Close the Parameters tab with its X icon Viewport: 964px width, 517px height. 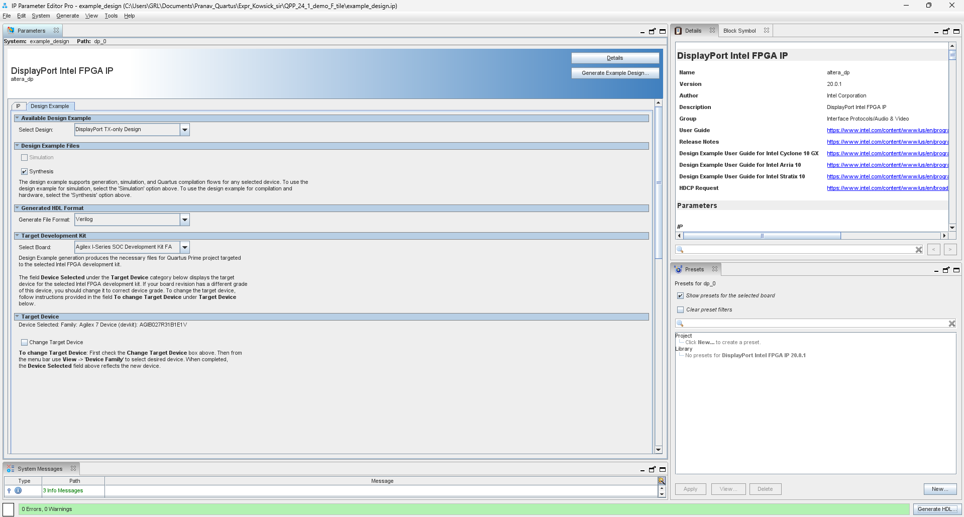tap(56, 31)
